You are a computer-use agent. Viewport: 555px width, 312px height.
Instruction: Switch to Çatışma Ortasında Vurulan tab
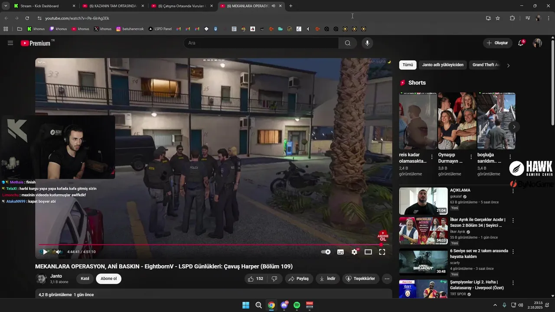182,6
